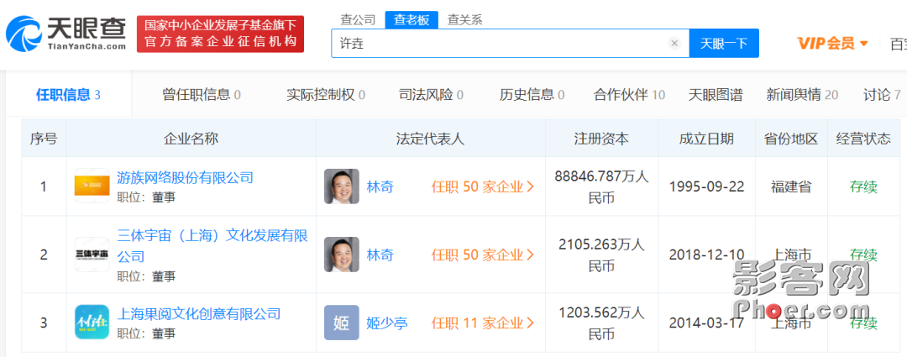Screen dimensions: 907x357
Task: Open the 实际控制权 tab
Action: pos(326,95)
